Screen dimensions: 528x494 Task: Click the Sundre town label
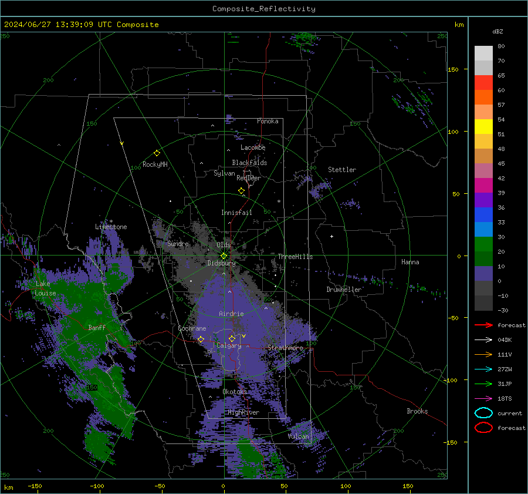[178, 243]
